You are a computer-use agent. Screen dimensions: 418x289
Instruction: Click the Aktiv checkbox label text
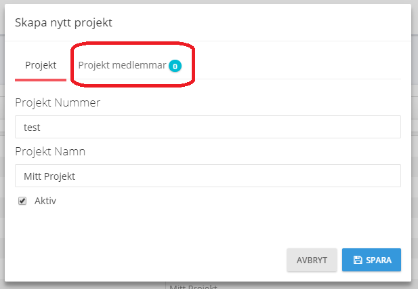45,201
